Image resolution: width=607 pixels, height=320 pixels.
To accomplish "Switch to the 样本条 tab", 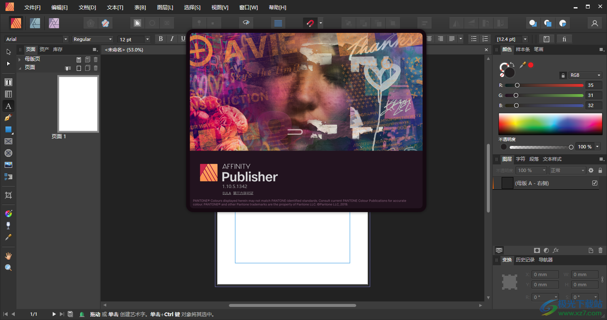I will click(x=523, y=49).
